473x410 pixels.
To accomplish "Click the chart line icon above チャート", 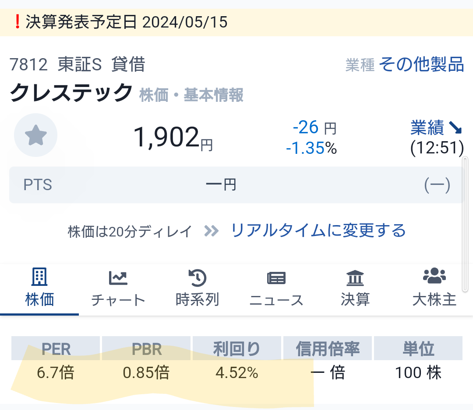I will click(118, 278).
